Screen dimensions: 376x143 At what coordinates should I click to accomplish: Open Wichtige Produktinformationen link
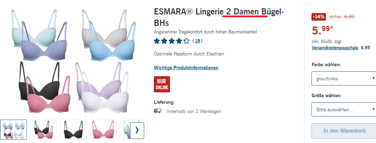(x=186, y=68)
